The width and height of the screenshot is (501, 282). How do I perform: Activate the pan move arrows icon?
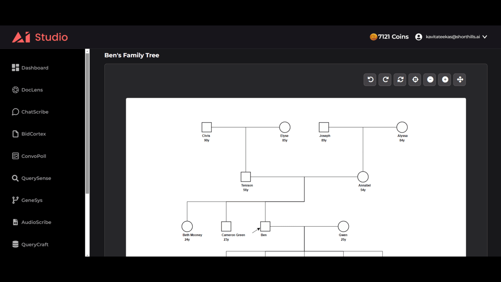click(x=460, y=80)
